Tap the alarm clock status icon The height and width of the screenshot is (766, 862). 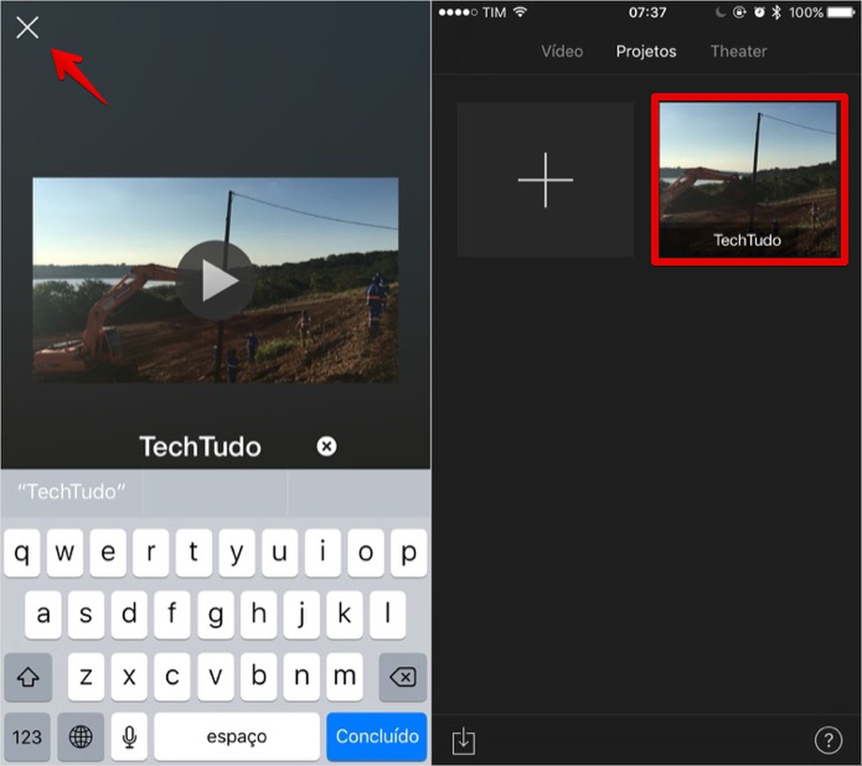pos(760,12)
